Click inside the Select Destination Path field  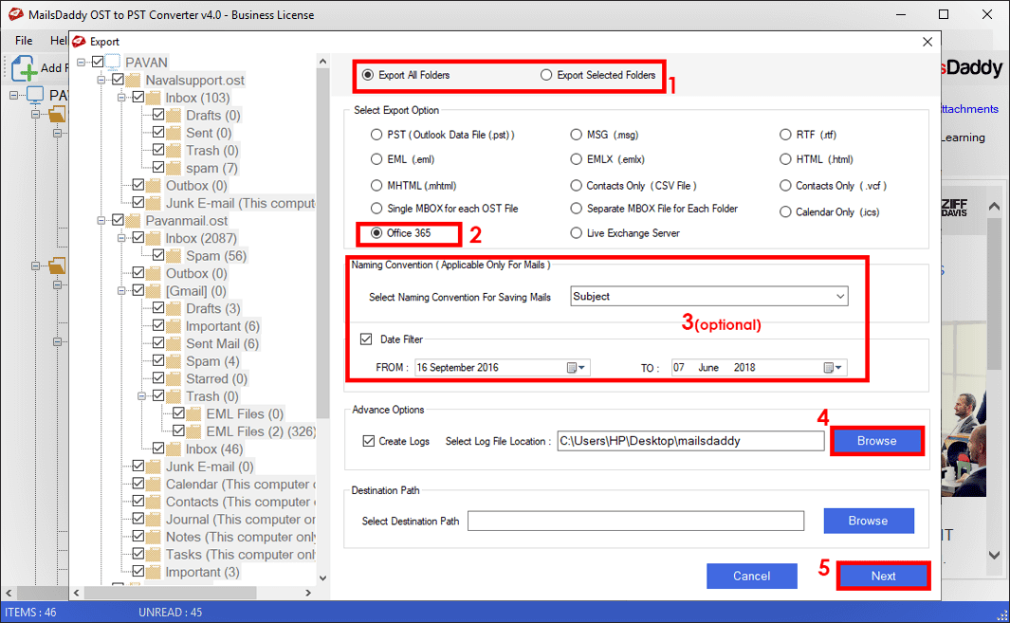point(635,521)
